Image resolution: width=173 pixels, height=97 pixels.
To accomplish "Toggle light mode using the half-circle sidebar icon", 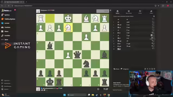I will [2, 80].
